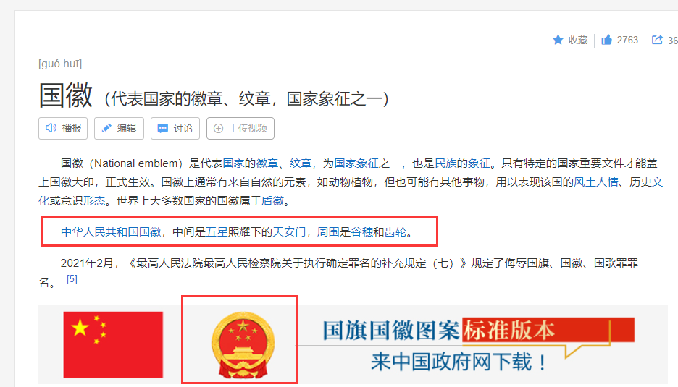Click the national emblem image
678x387 pixels.
(x=243, y=344)
